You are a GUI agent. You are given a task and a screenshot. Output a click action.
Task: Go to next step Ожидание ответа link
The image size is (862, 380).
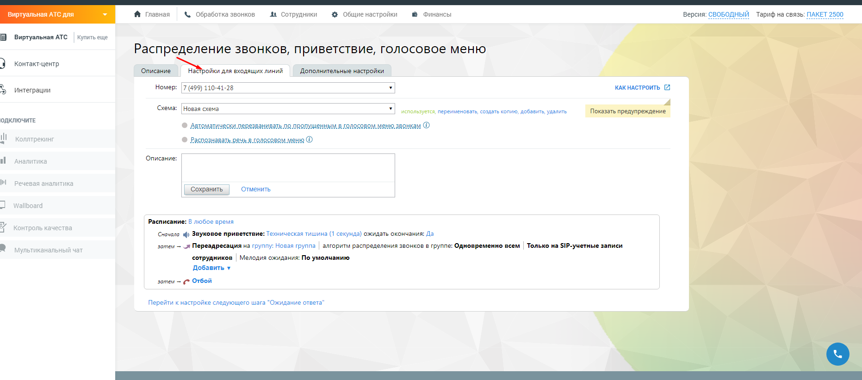pyautogui.click(x=236, y=302)
